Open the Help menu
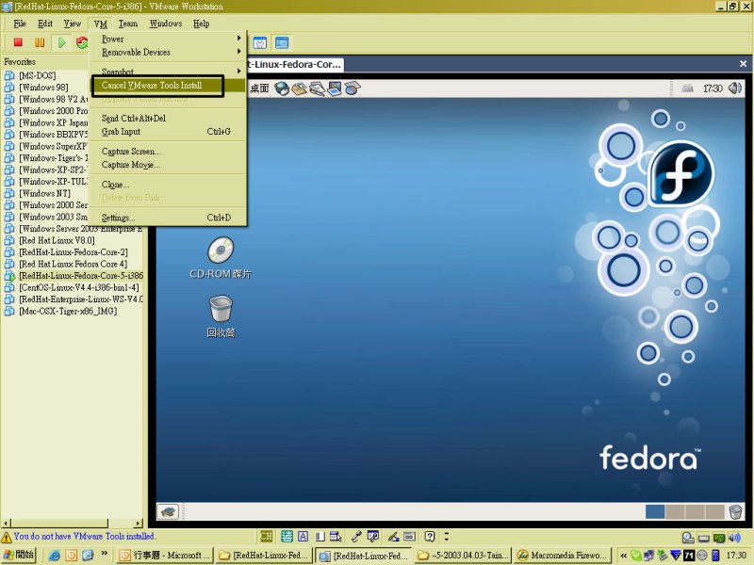The height and width of the screenshot is (565, 754). pyautogui.click(x=201, y=24)
